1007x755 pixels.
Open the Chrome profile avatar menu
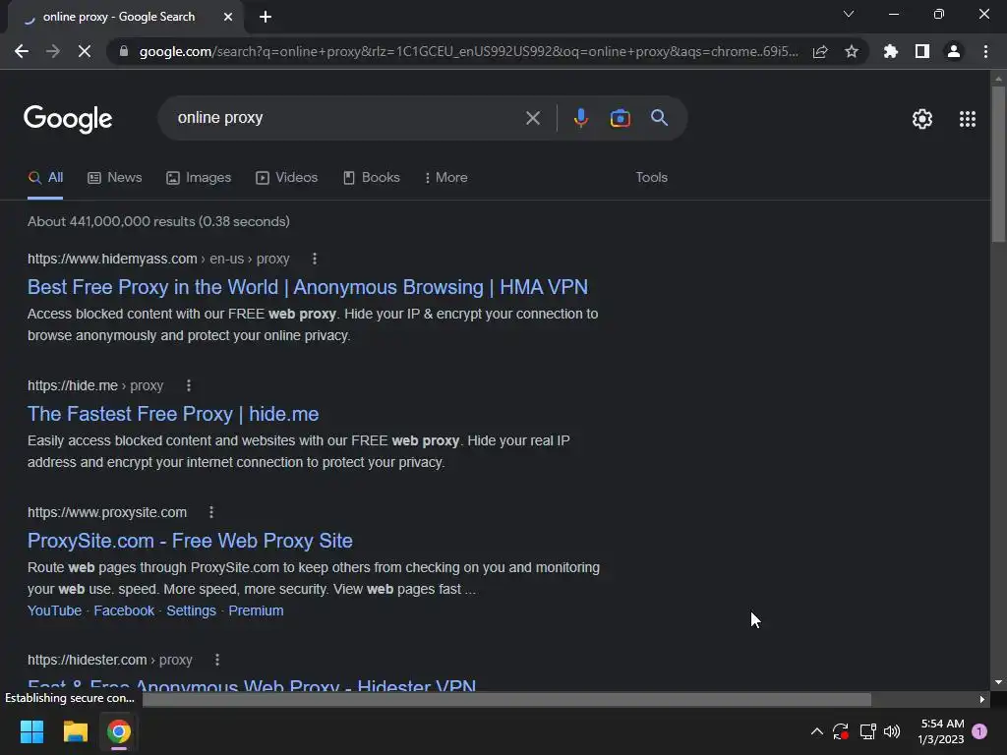point(954,51)
